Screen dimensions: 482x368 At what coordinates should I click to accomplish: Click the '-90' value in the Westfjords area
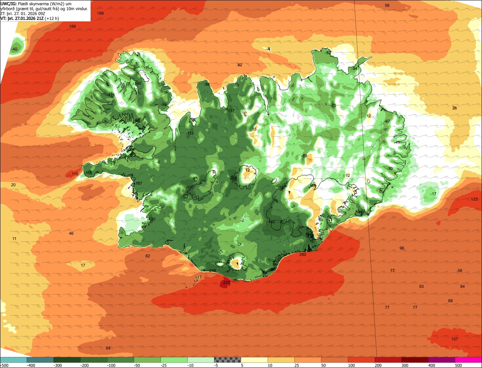(163, 104)
